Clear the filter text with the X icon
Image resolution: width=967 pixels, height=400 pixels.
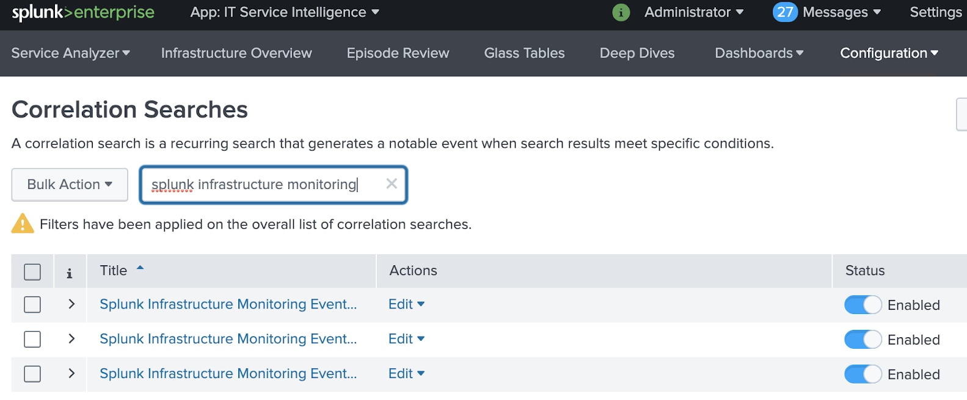point(392,184)
